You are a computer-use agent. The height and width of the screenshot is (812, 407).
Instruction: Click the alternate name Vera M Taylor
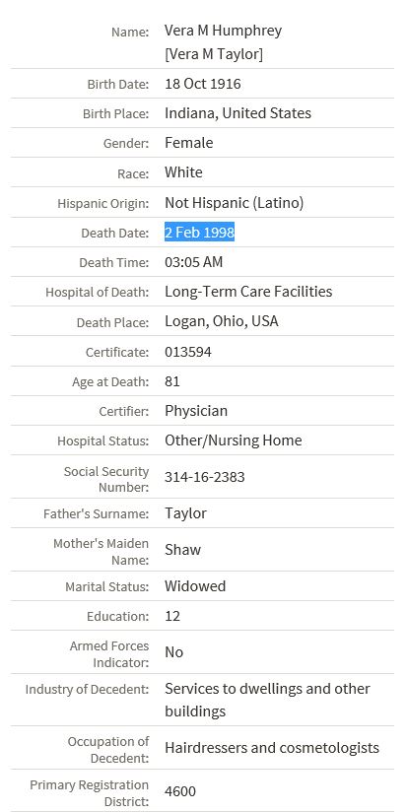(x=214, y=54)
